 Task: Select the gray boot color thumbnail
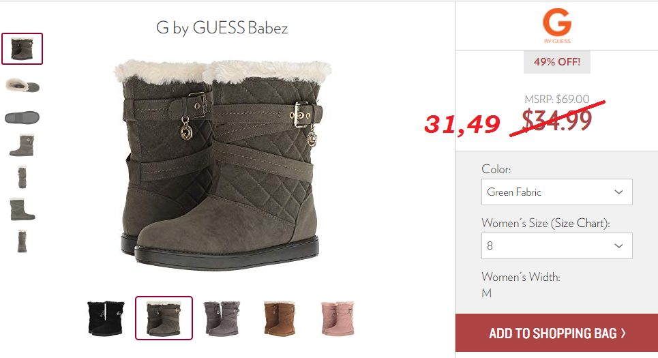[222, 318]
